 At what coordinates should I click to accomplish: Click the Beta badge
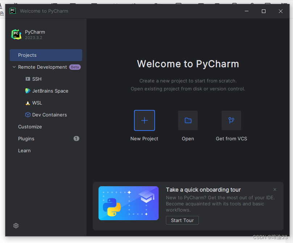tap(75, 67)
